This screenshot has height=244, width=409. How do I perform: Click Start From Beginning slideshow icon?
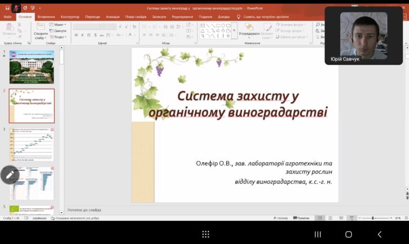tap(33, 8)
